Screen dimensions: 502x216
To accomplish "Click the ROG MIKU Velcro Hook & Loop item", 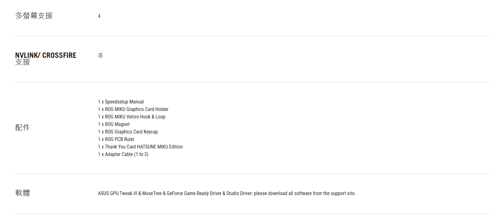I will coord(131,117).
